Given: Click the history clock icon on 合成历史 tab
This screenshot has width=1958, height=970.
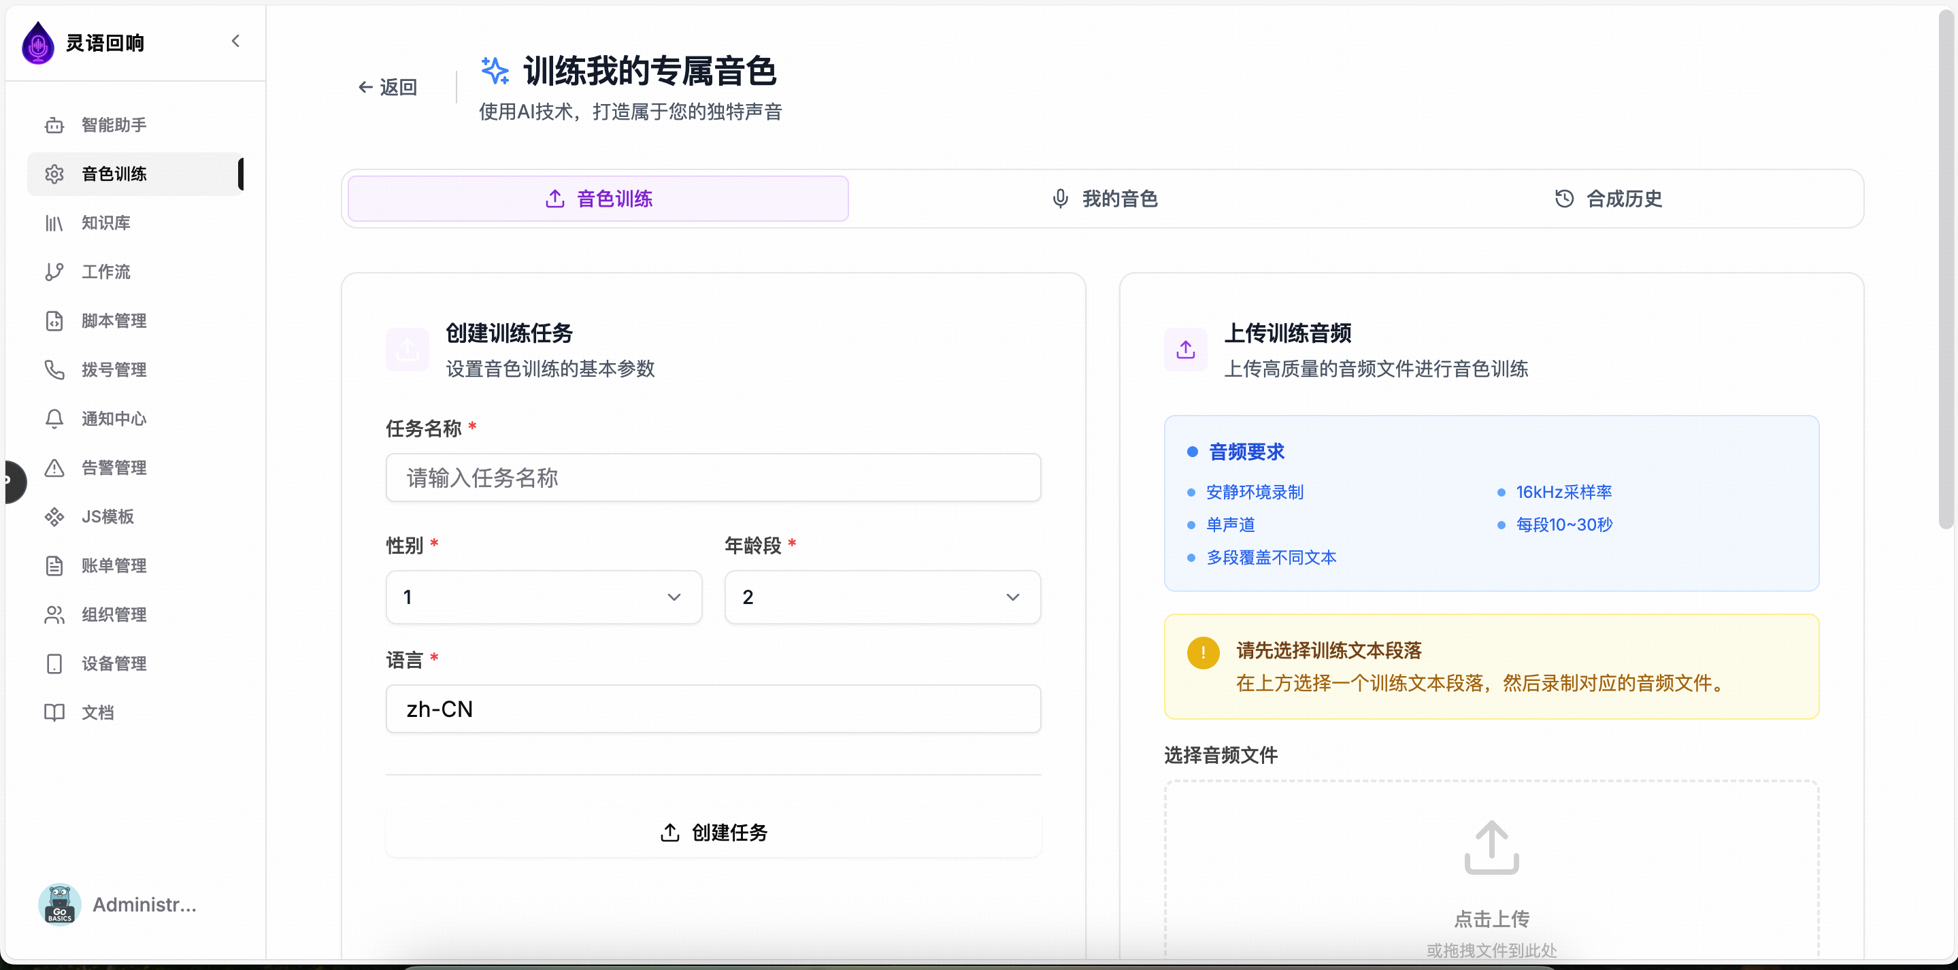Looking at the screenshot, I should pyautogui.click(x=1564, y=199).
